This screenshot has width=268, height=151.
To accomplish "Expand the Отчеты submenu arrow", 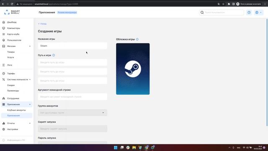I will coord(30,123).
